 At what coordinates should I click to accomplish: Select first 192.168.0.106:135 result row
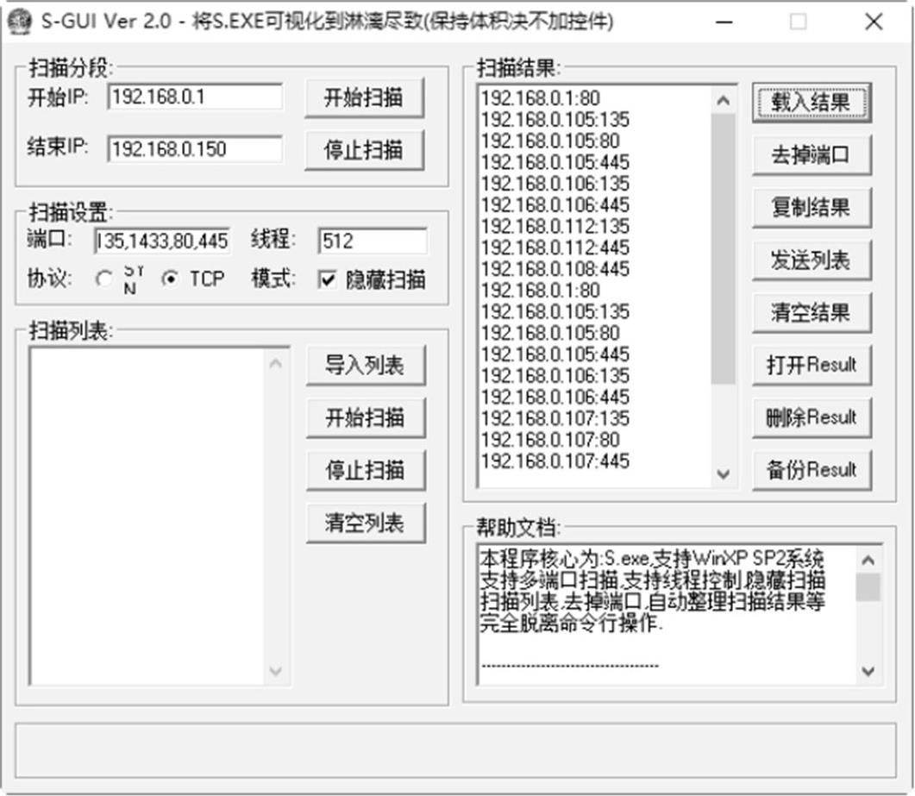coord(555,184)
